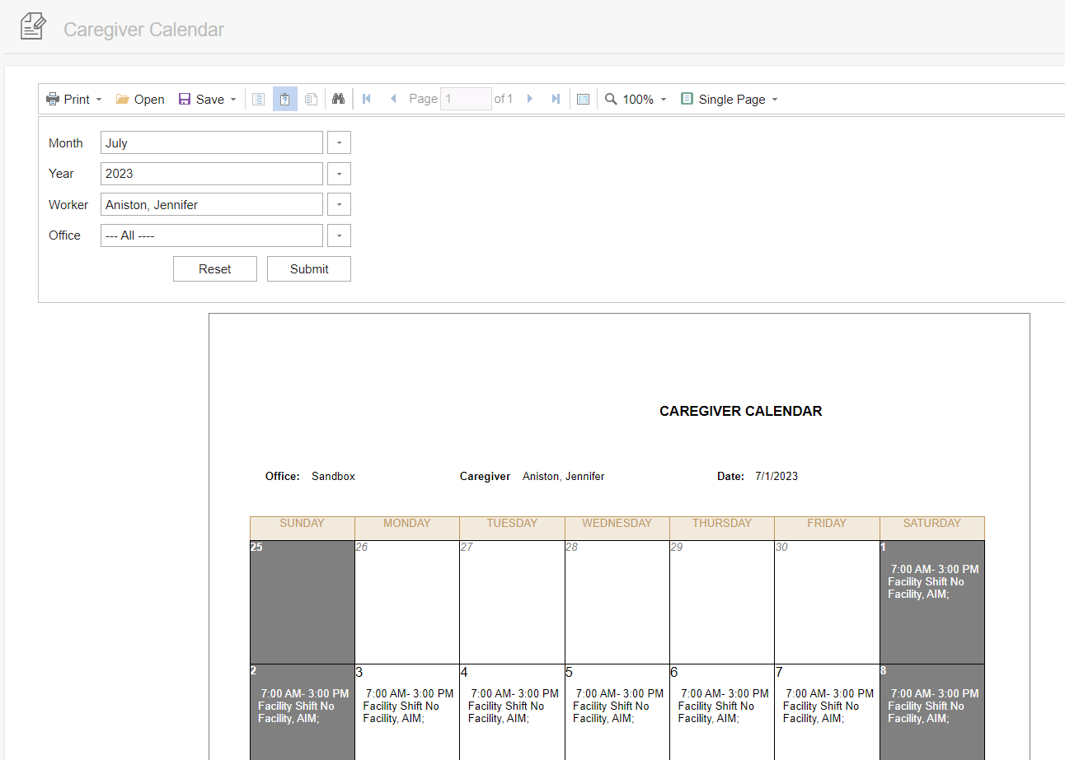Click the date 7/1/2023 text
The height and width of the screenshot is (760, 1065).
tap(776, 476)
